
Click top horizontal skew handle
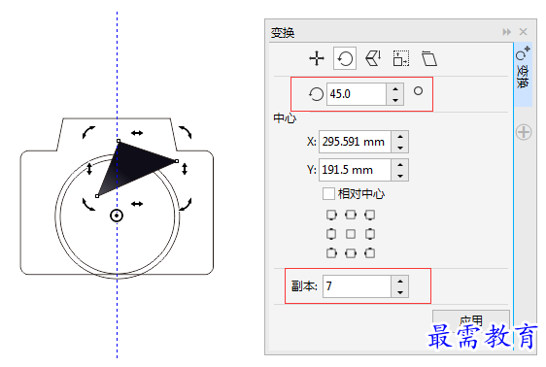(x=137, y=133)
